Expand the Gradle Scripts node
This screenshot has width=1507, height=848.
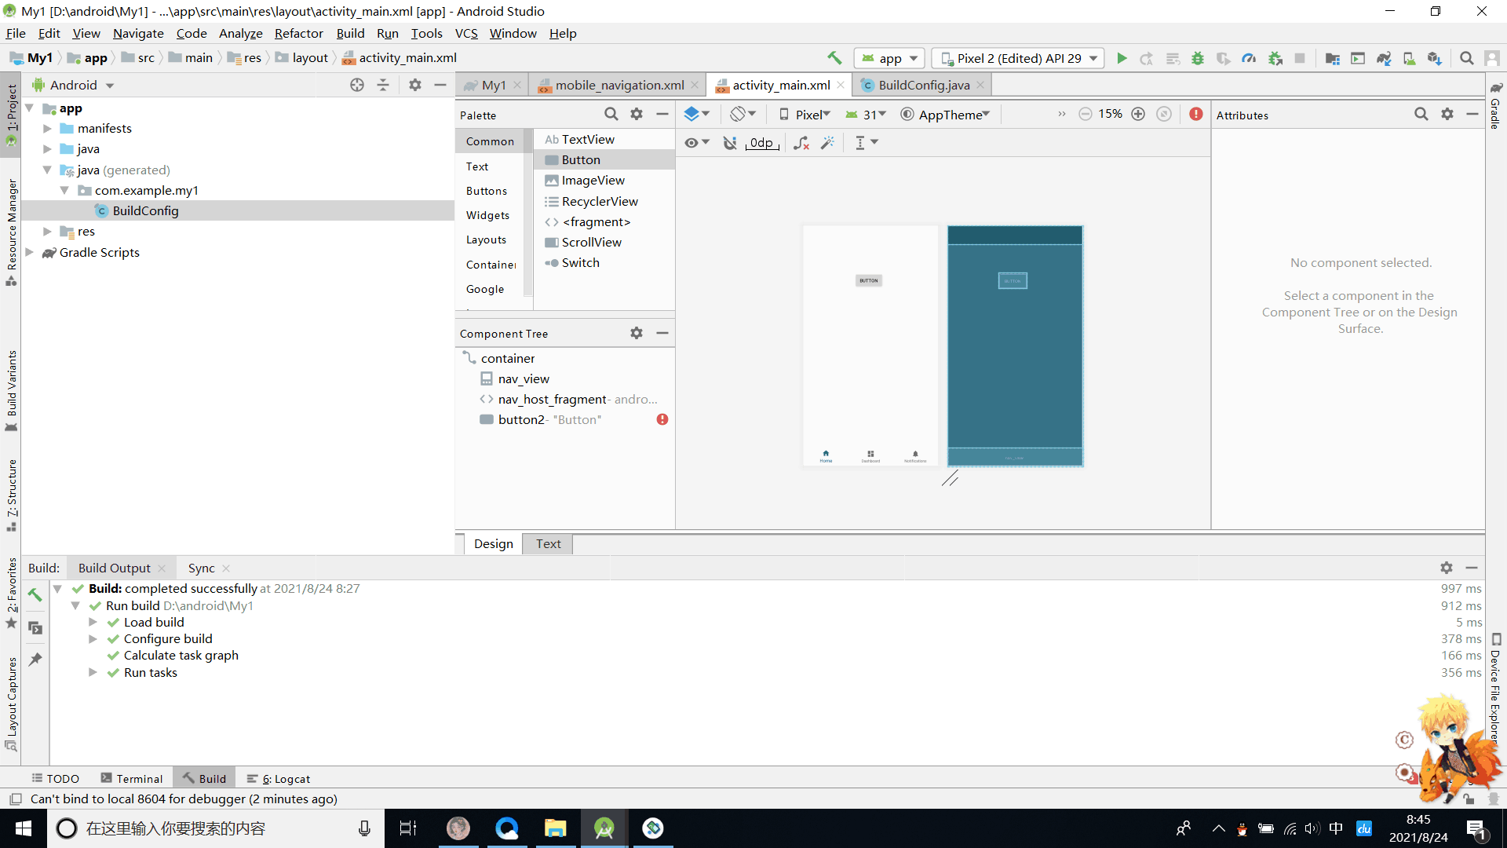tap(30, 252)
